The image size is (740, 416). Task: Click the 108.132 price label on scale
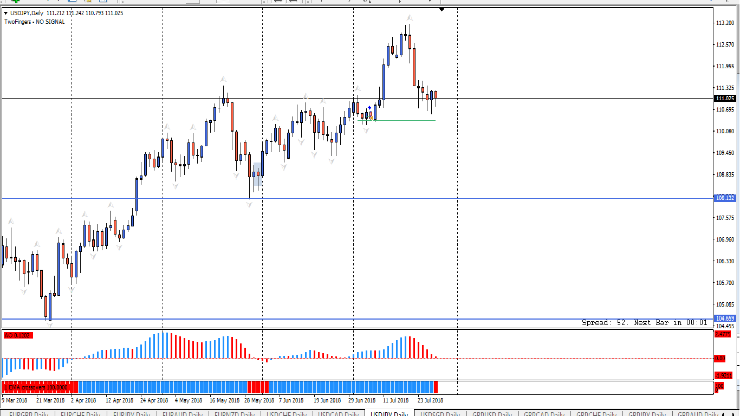726,198
